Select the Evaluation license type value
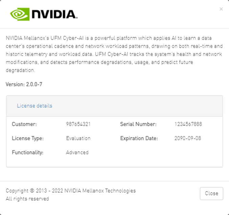The height and width of the screenshot is (215, 229). point(78,138)
